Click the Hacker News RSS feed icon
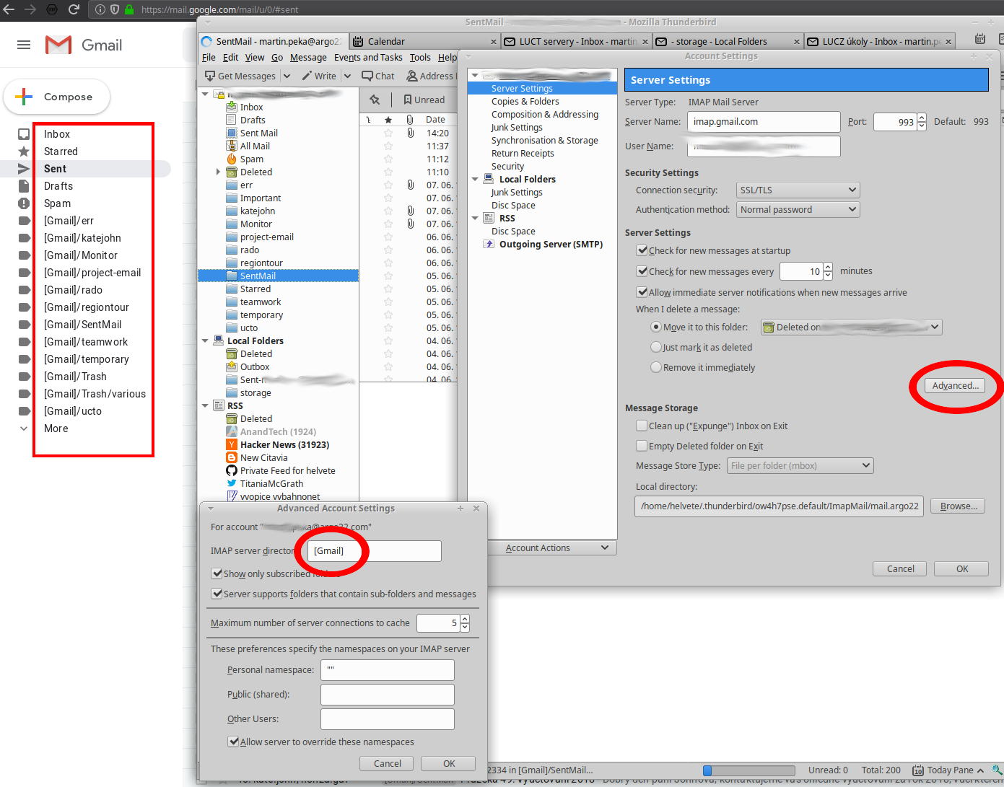Image resolution: width=1004 pixels, height=787 pixels. click(232, 444)
